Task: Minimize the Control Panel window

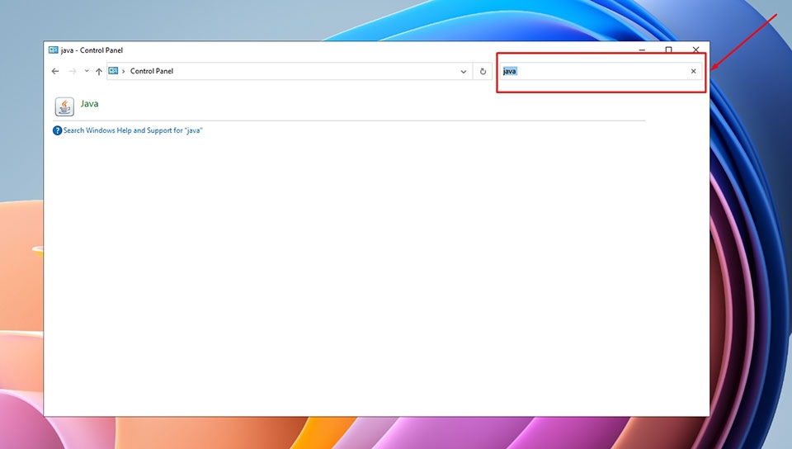Action: click(x=642, y=50)
